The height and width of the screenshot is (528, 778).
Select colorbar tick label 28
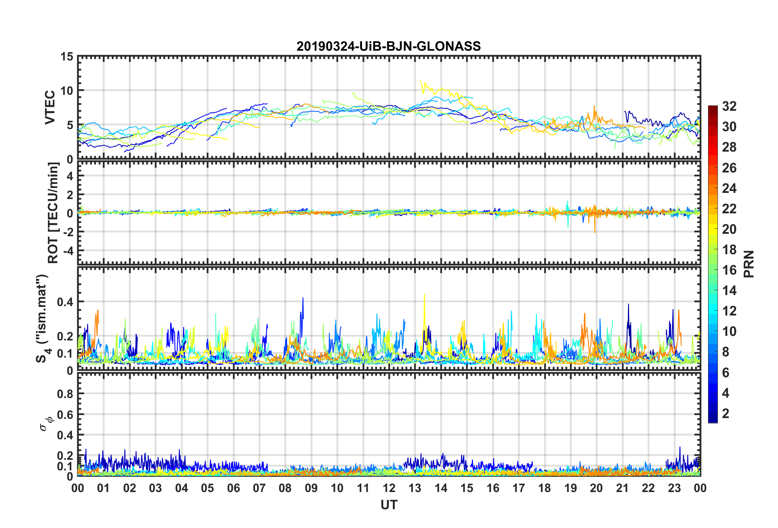point(729,147)
